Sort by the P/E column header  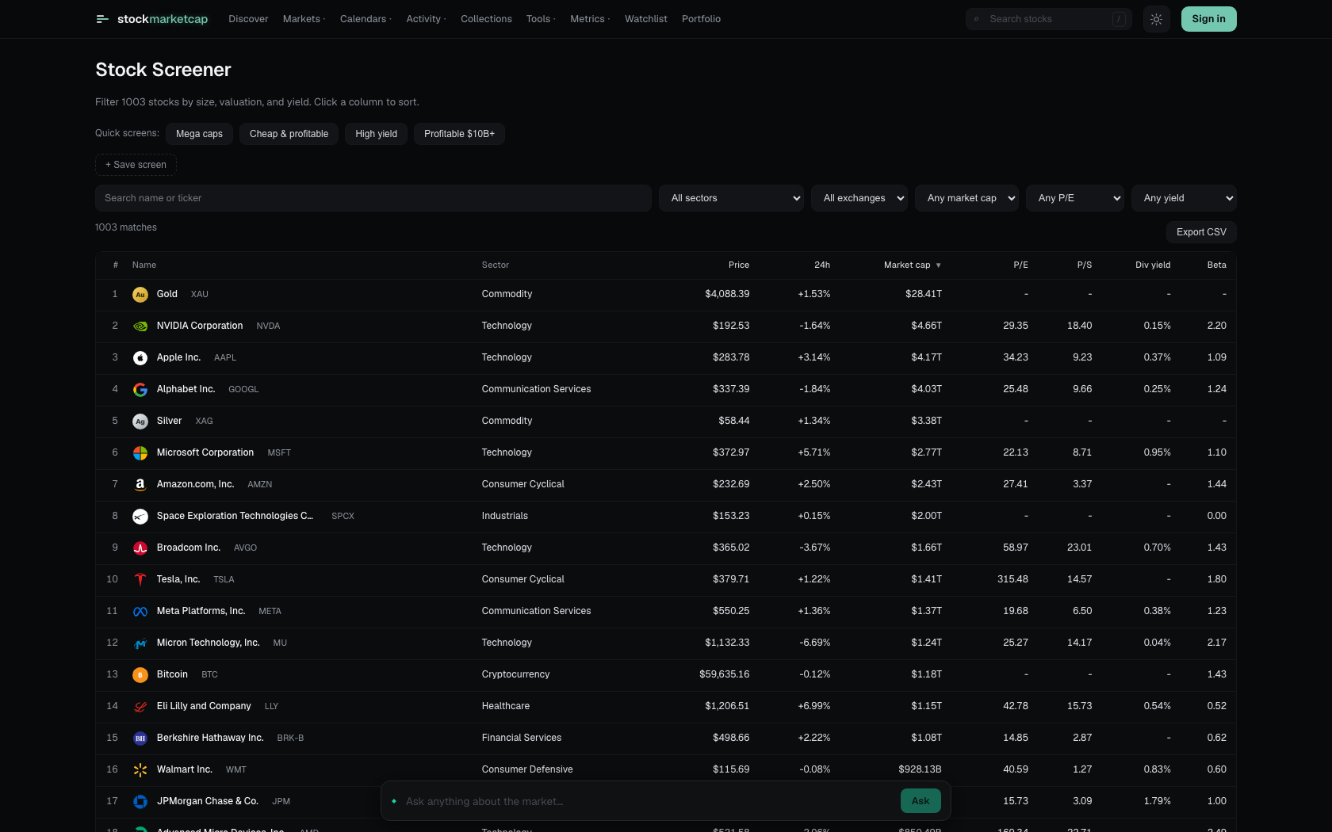pos(1020,265)
